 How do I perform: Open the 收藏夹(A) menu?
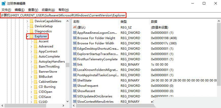coord(48,10)
